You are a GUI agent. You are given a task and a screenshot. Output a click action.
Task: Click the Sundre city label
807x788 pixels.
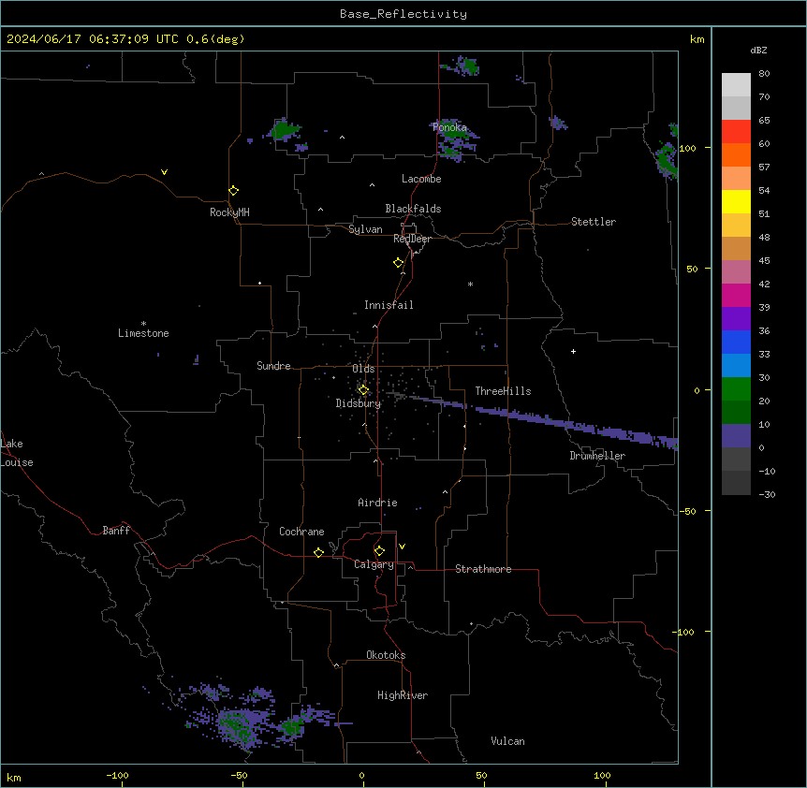pyautogui.click(x=273, y=366)
